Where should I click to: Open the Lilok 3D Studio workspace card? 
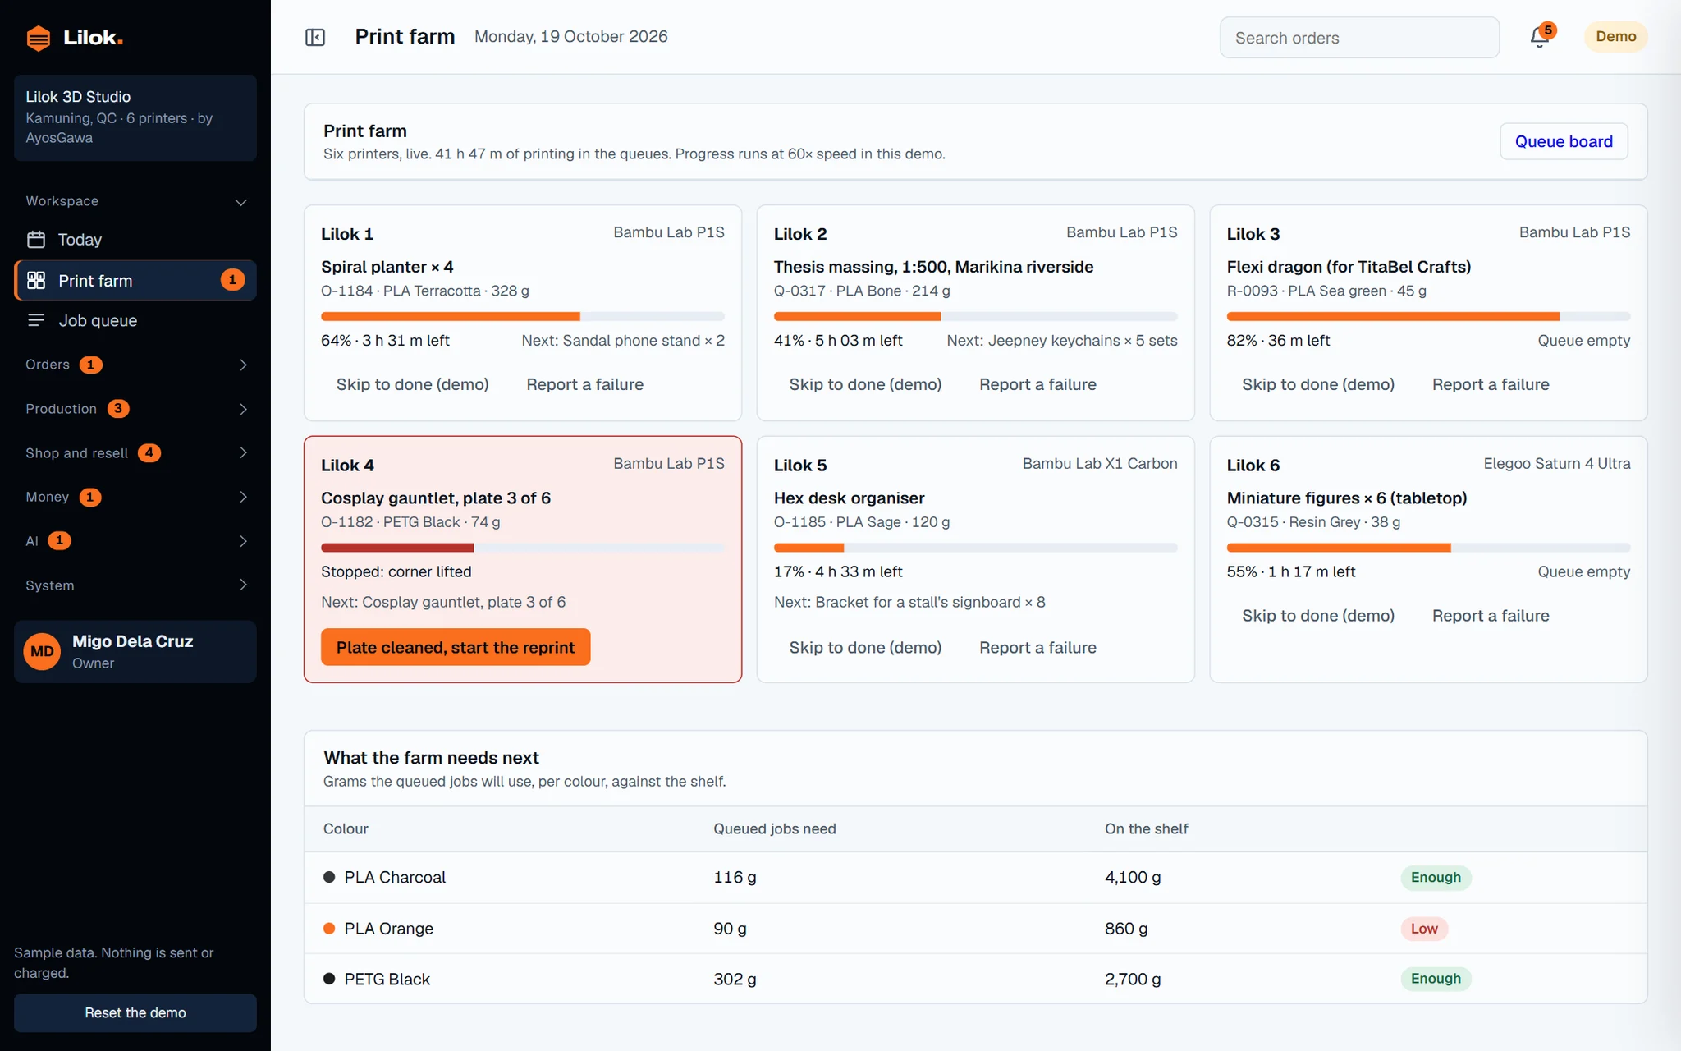click(x=135, y=117)
